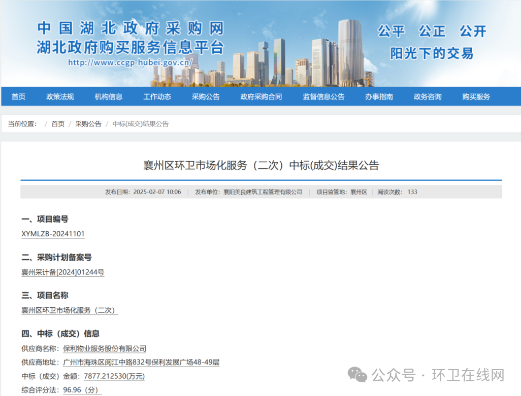Select 机构信息 in the navigation bar
This screenshot has height=396, width=521.
(108, 96)
